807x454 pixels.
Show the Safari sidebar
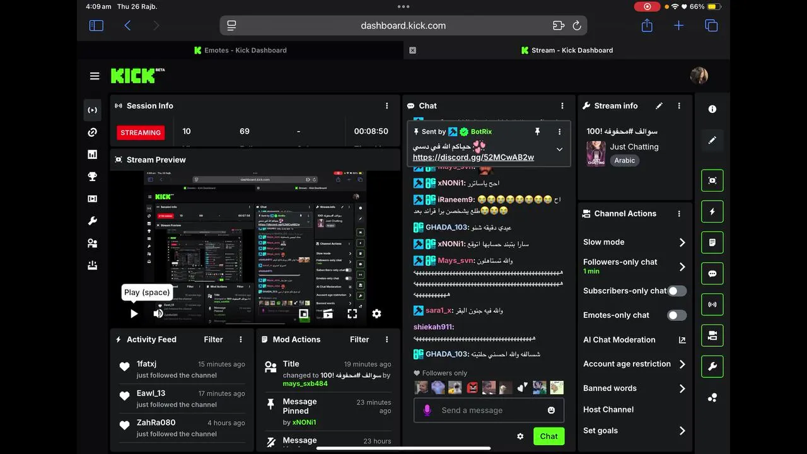(x=96, y=26)
